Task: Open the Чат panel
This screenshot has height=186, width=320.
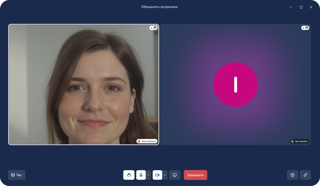Action: click(x=16, y=175)
